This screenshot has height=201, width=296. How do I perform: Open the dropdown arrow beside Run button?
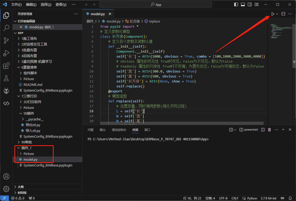tap(277, 14)
